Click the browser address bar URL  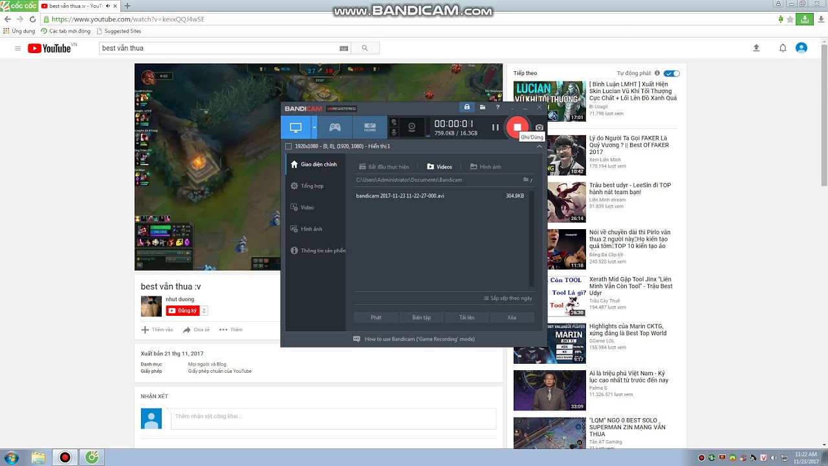(128, 19)
